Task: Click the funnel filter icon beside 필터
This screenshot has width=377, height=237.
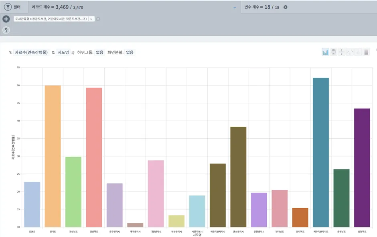Action: 8,7
